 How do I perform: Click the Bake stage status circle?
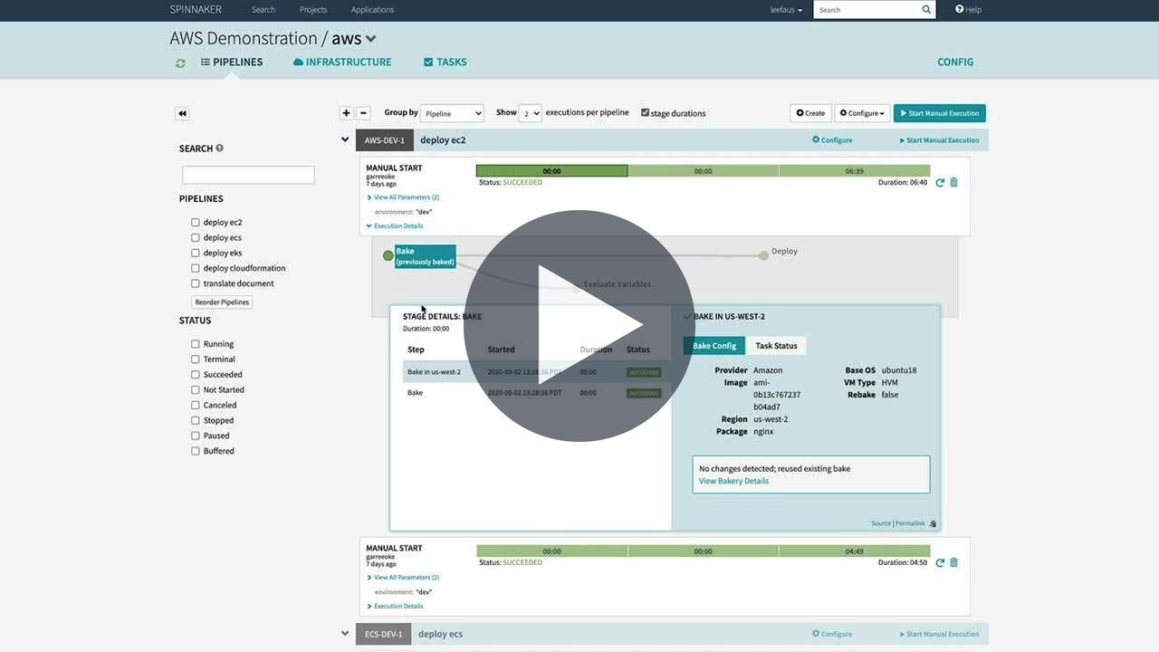(x=388, y=256)
